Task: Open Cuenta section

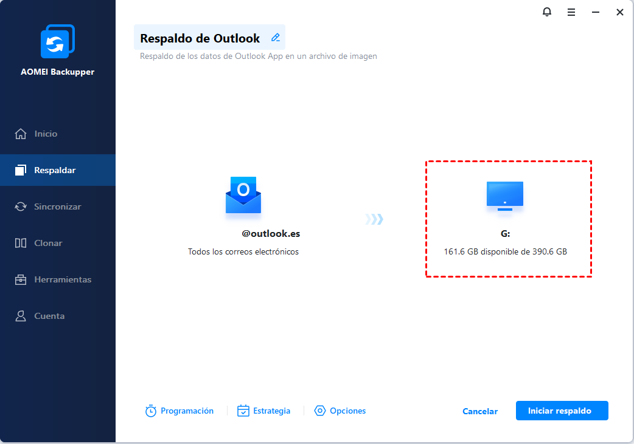Action: click(58, 316)
